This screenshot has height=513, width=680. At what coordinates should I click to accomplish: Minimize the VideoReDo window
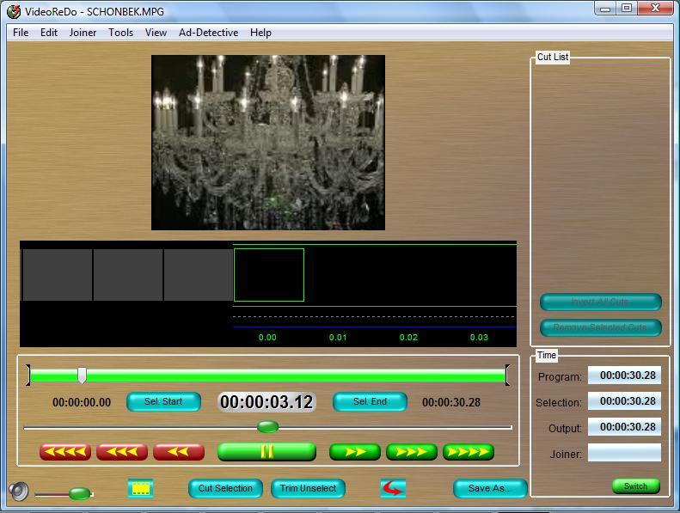pos(606,9)
